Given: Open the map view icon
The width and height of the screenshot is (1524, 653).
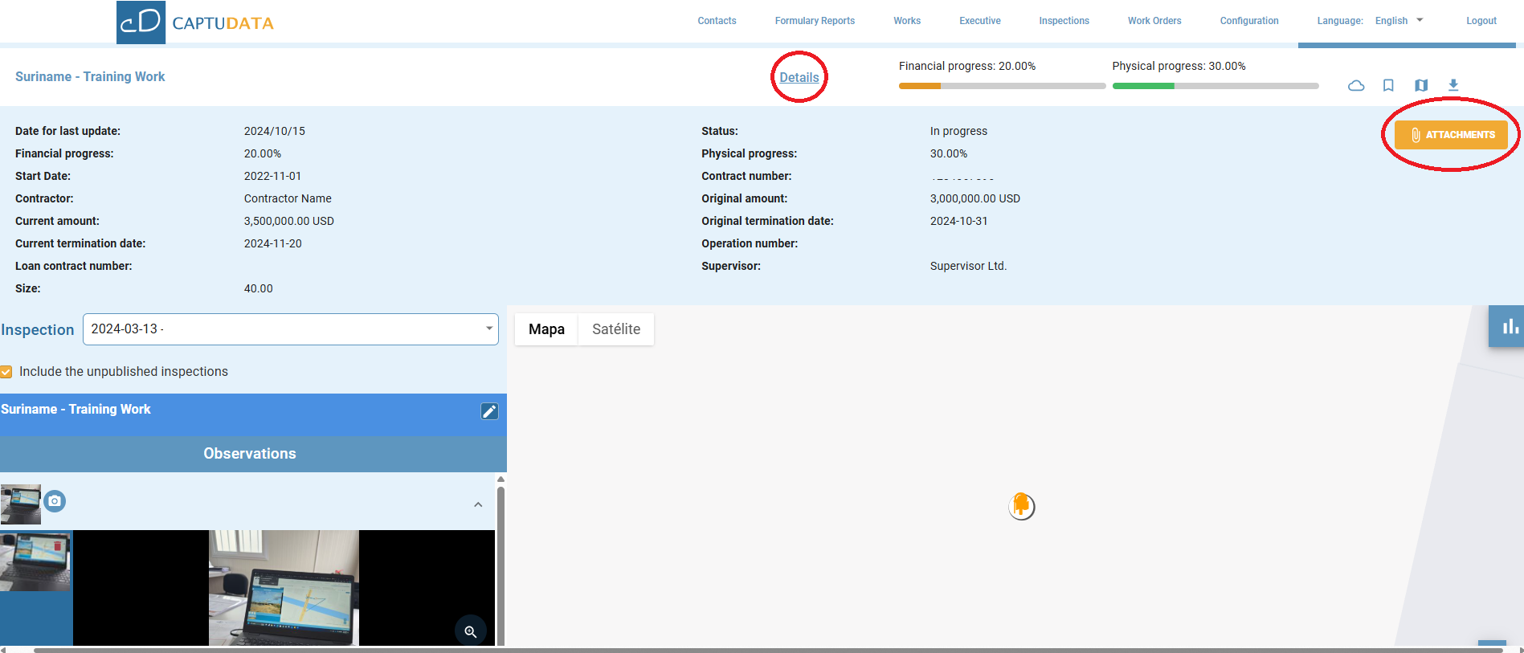Looking at the screenshot, I should click(1421, 85).
